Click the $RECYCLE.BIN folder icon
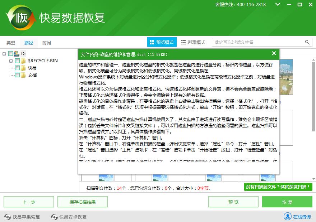The height and width of the screenshot is (222, 316). point(23,61)
